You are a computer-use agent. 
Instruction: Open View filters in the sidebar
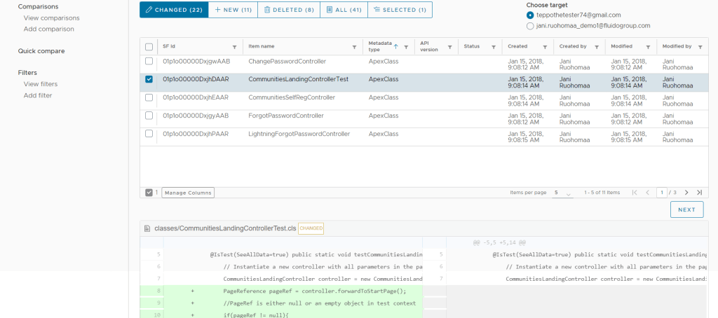click(x=41, y=84)
